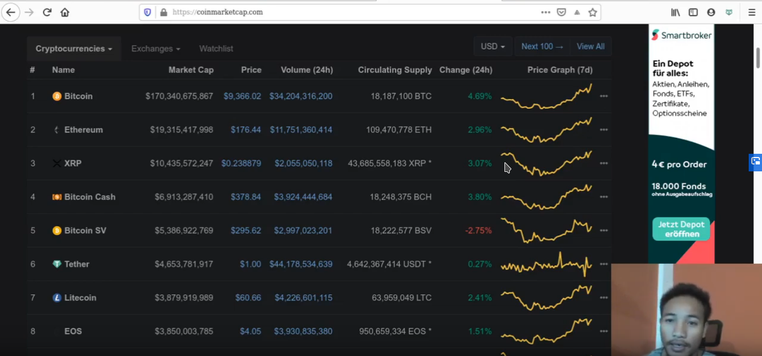Open the EOS coin page link
This screenshot has width=762, height=356.
pyautogui.click(x=73, y=331)
